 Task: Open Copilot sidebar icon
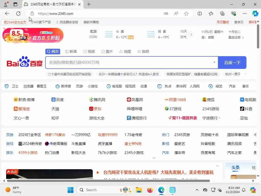(x=255, y=14)
